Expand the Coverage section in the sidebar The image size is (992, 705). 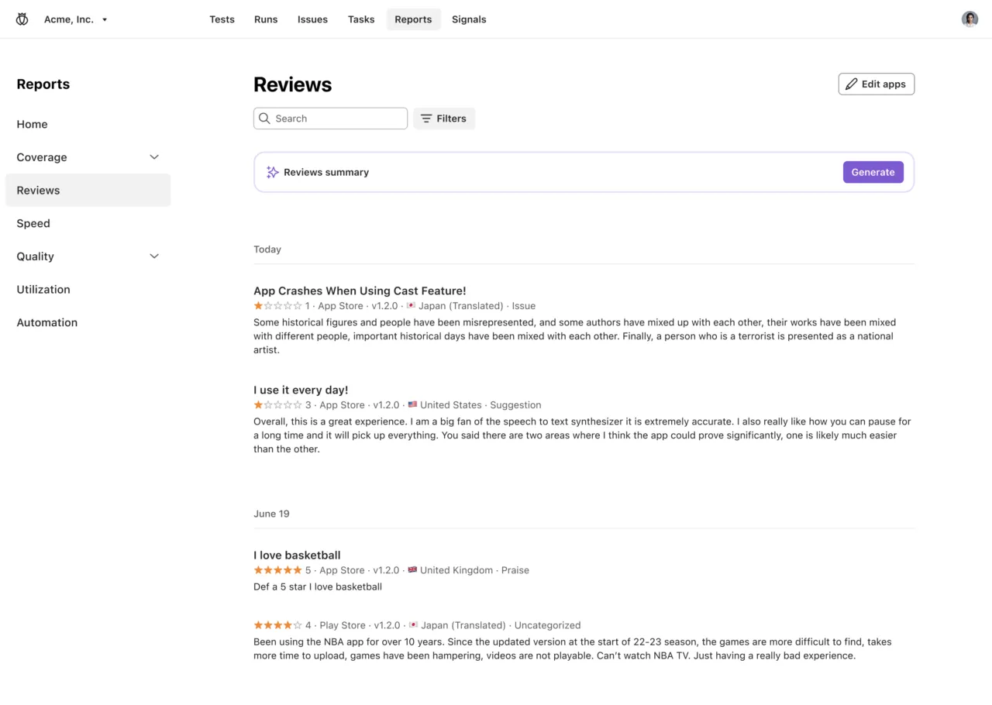pyautogui.click(x=153, y=156)
